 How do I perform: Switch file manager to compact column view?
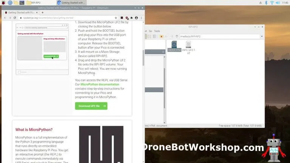tap(154, 36)
